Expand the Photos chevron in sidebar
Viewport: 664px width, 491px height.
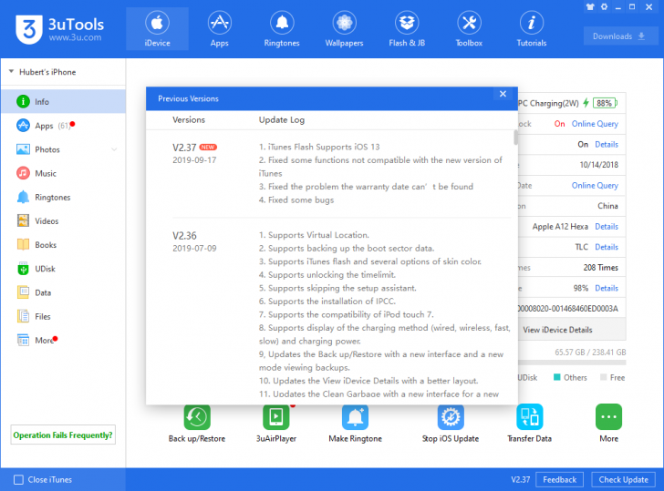(114, 149)
